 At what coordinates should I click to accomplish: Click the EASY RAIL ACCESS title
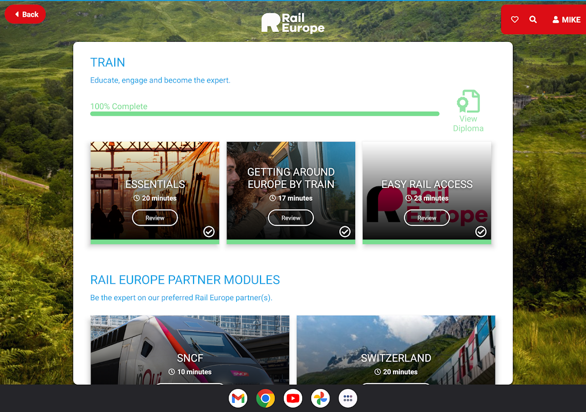427,184
